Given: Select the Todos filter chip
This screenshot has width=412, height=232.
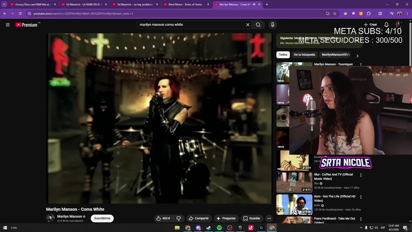Looking at the screenshot, I should pos(283,55).
